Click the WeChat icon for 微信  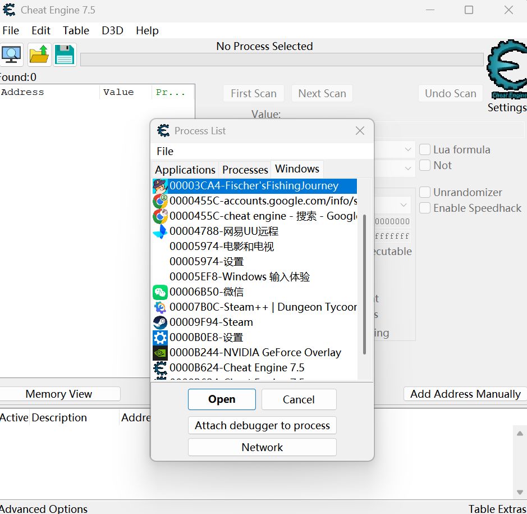160,292
